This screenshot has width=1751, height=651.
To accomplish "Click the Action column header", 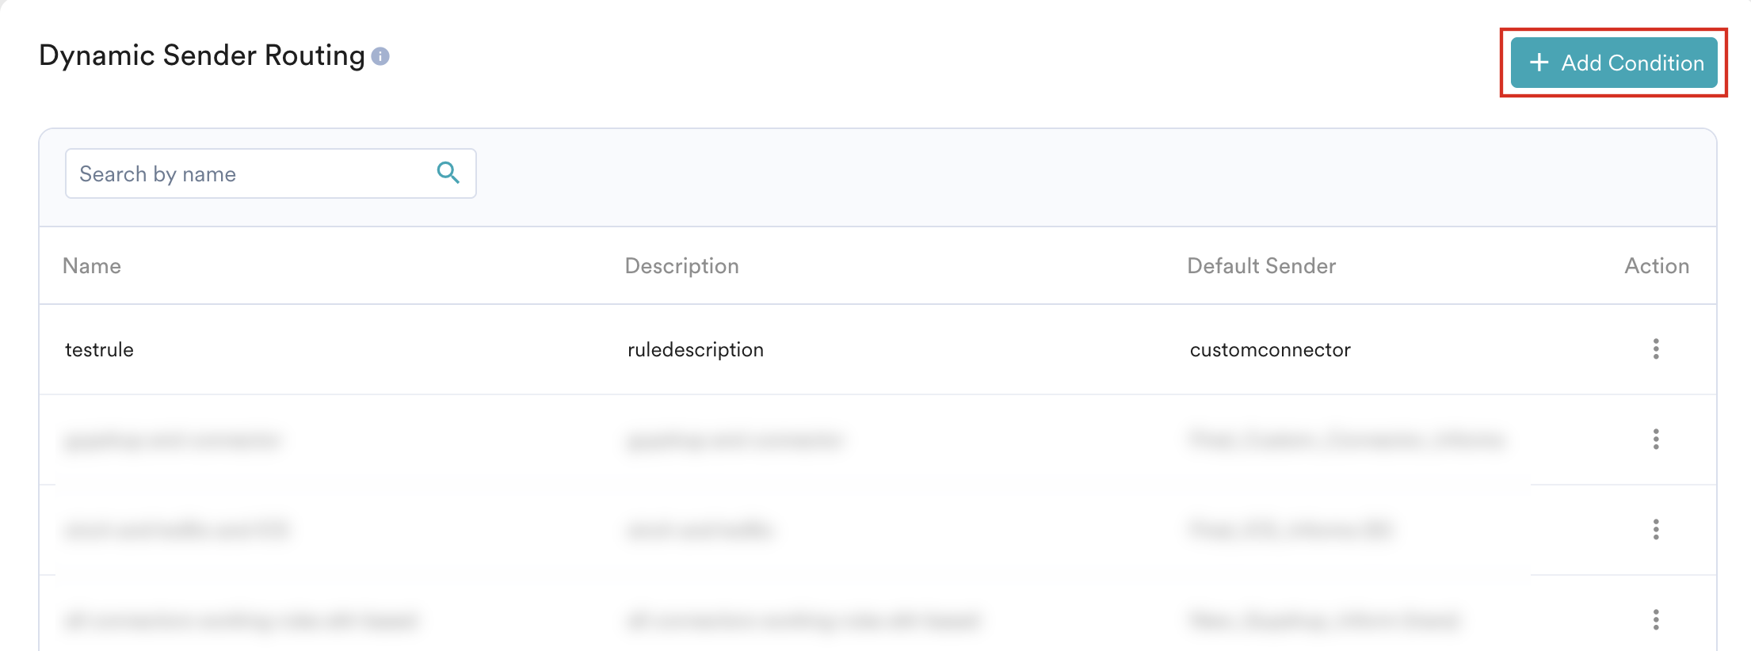I will 1657,266.
